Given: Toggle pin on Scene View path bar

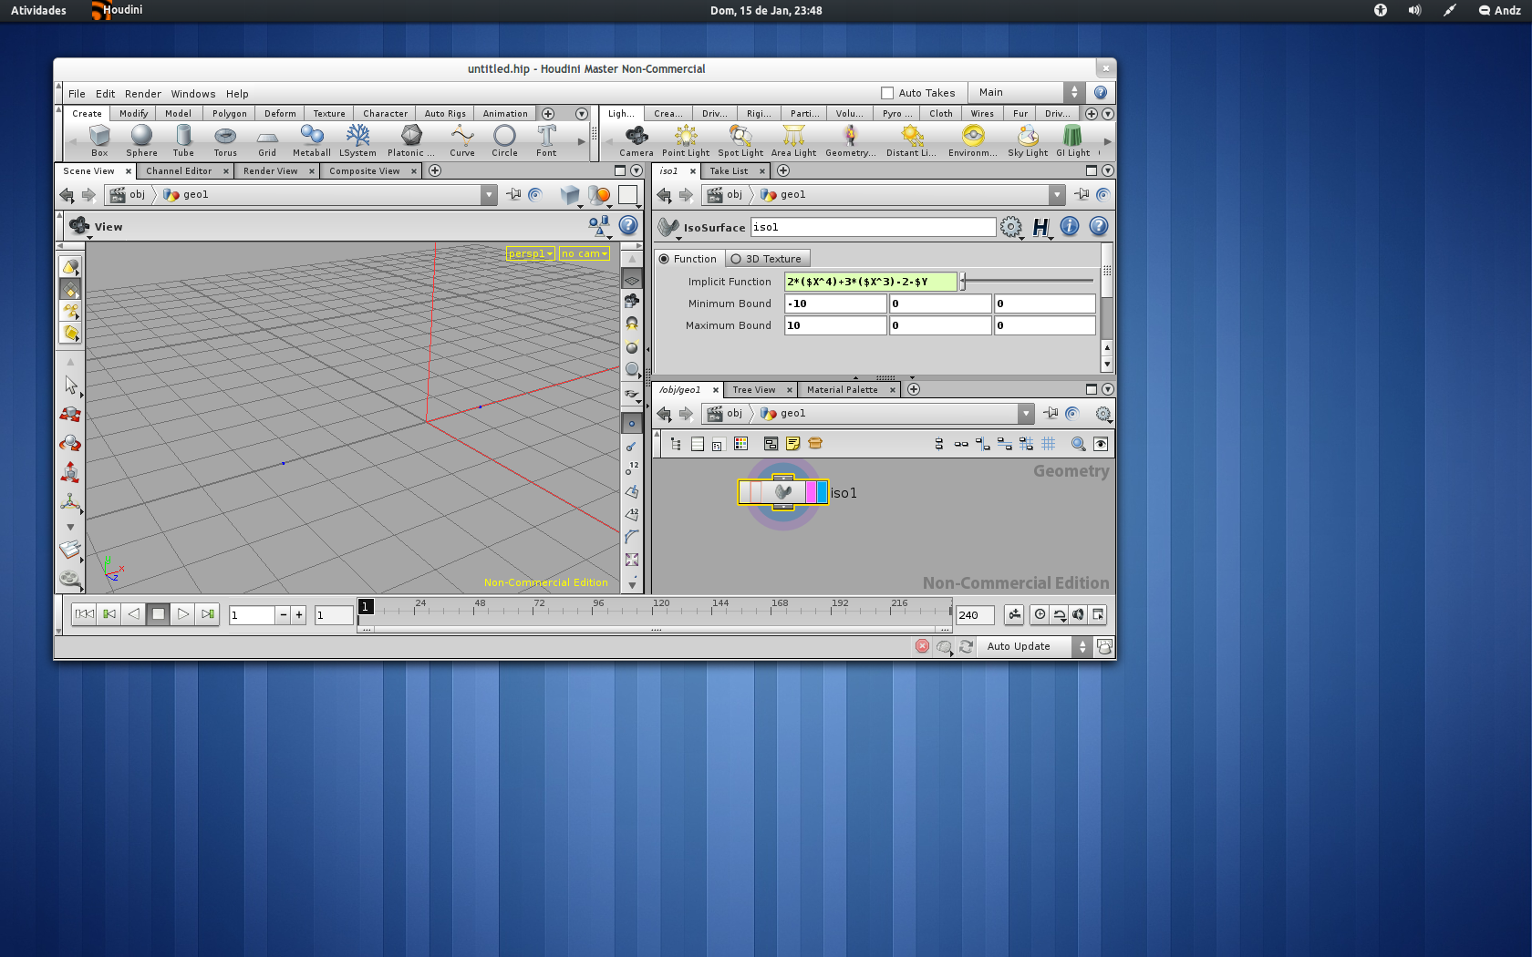Looking at the screenshot, I should 513,194.
